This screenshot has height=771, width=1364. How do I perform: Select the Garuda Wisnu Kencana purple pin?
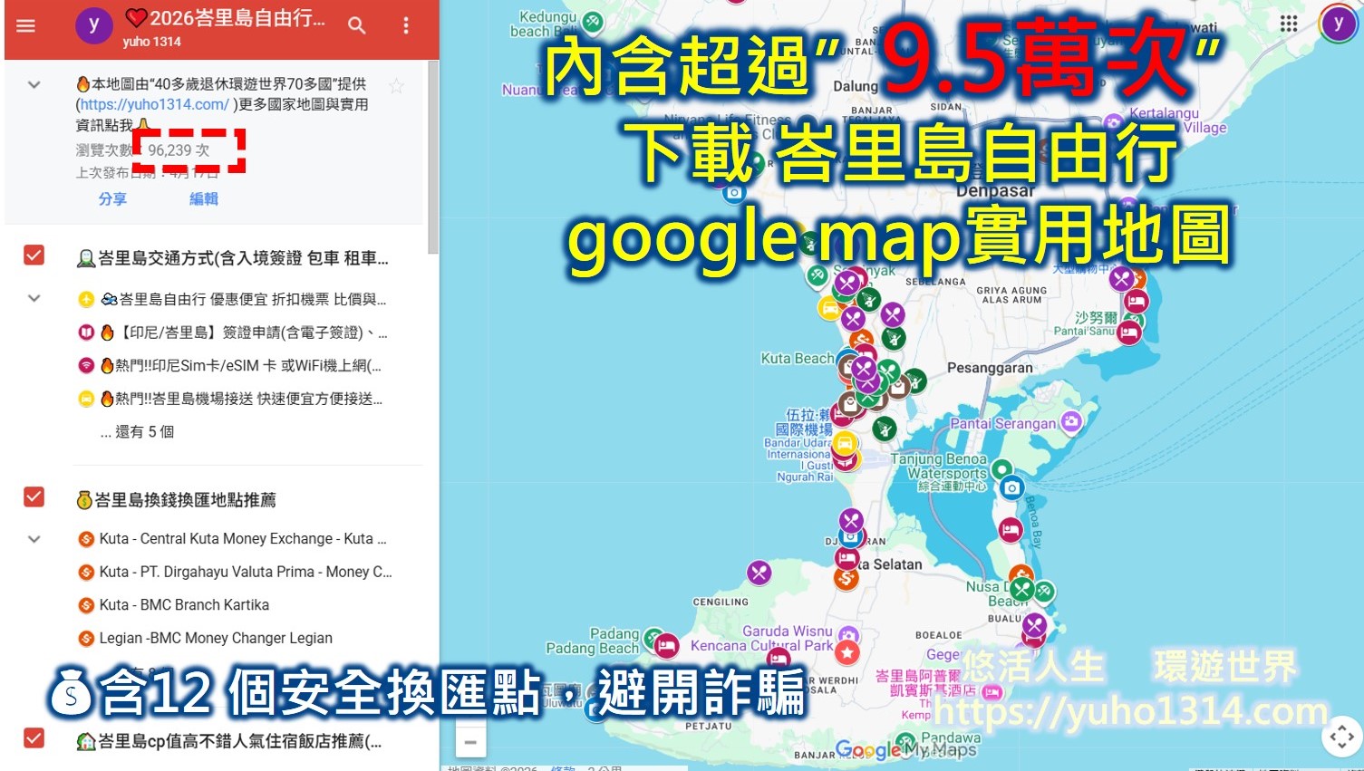[847, 634]
